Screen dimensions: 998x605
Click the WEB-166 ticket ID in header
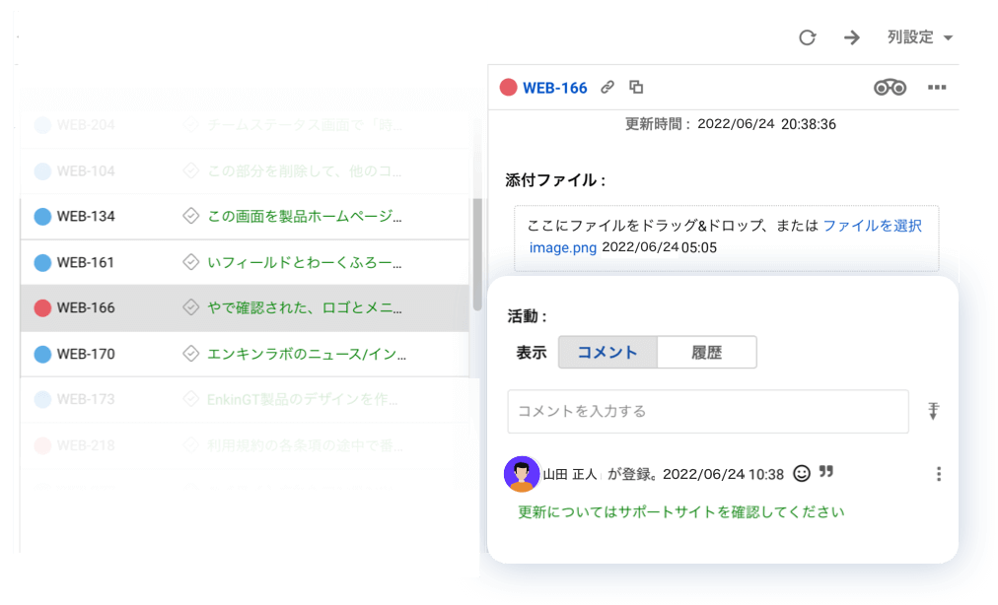tap(554, 88)
